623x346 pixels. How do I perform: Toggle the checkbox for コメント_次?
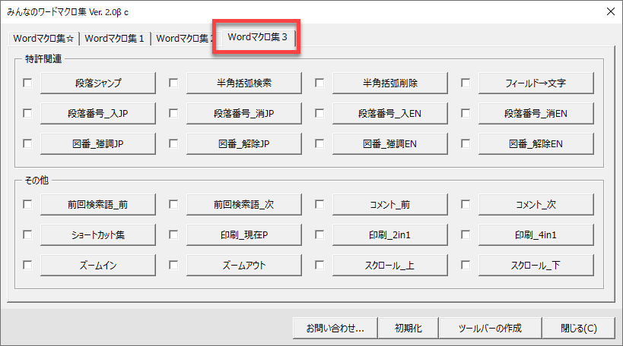tap(466, 204)
